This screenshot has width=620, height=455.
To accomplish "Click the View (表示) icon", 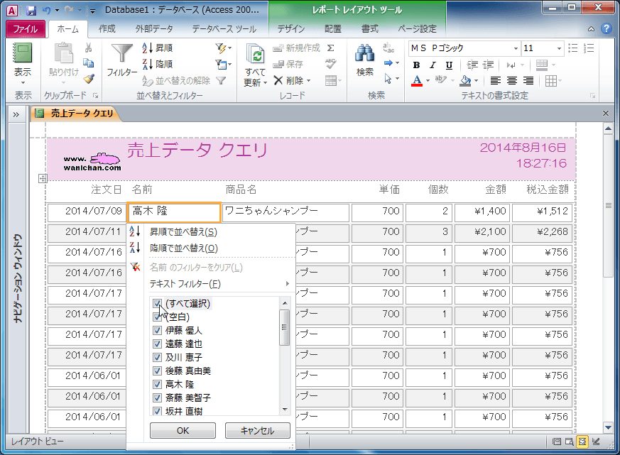I will 23,53.
